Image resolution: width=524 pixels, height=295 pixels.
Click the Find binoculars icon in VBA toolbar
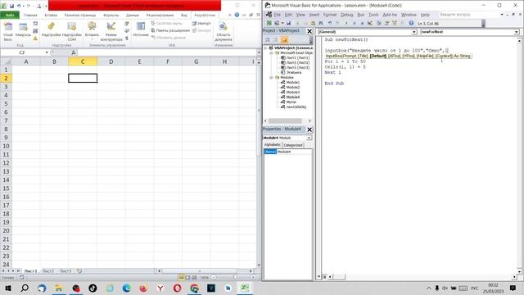[x=321, y=23]
